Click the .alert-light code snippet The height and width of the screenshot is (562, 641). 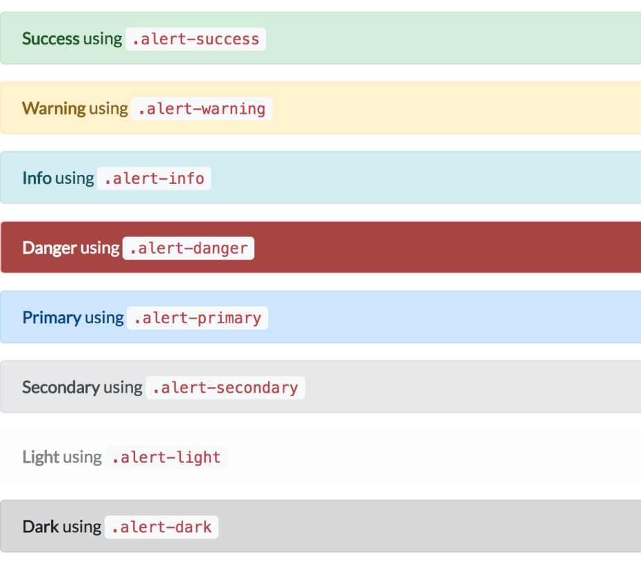point(166,457)
